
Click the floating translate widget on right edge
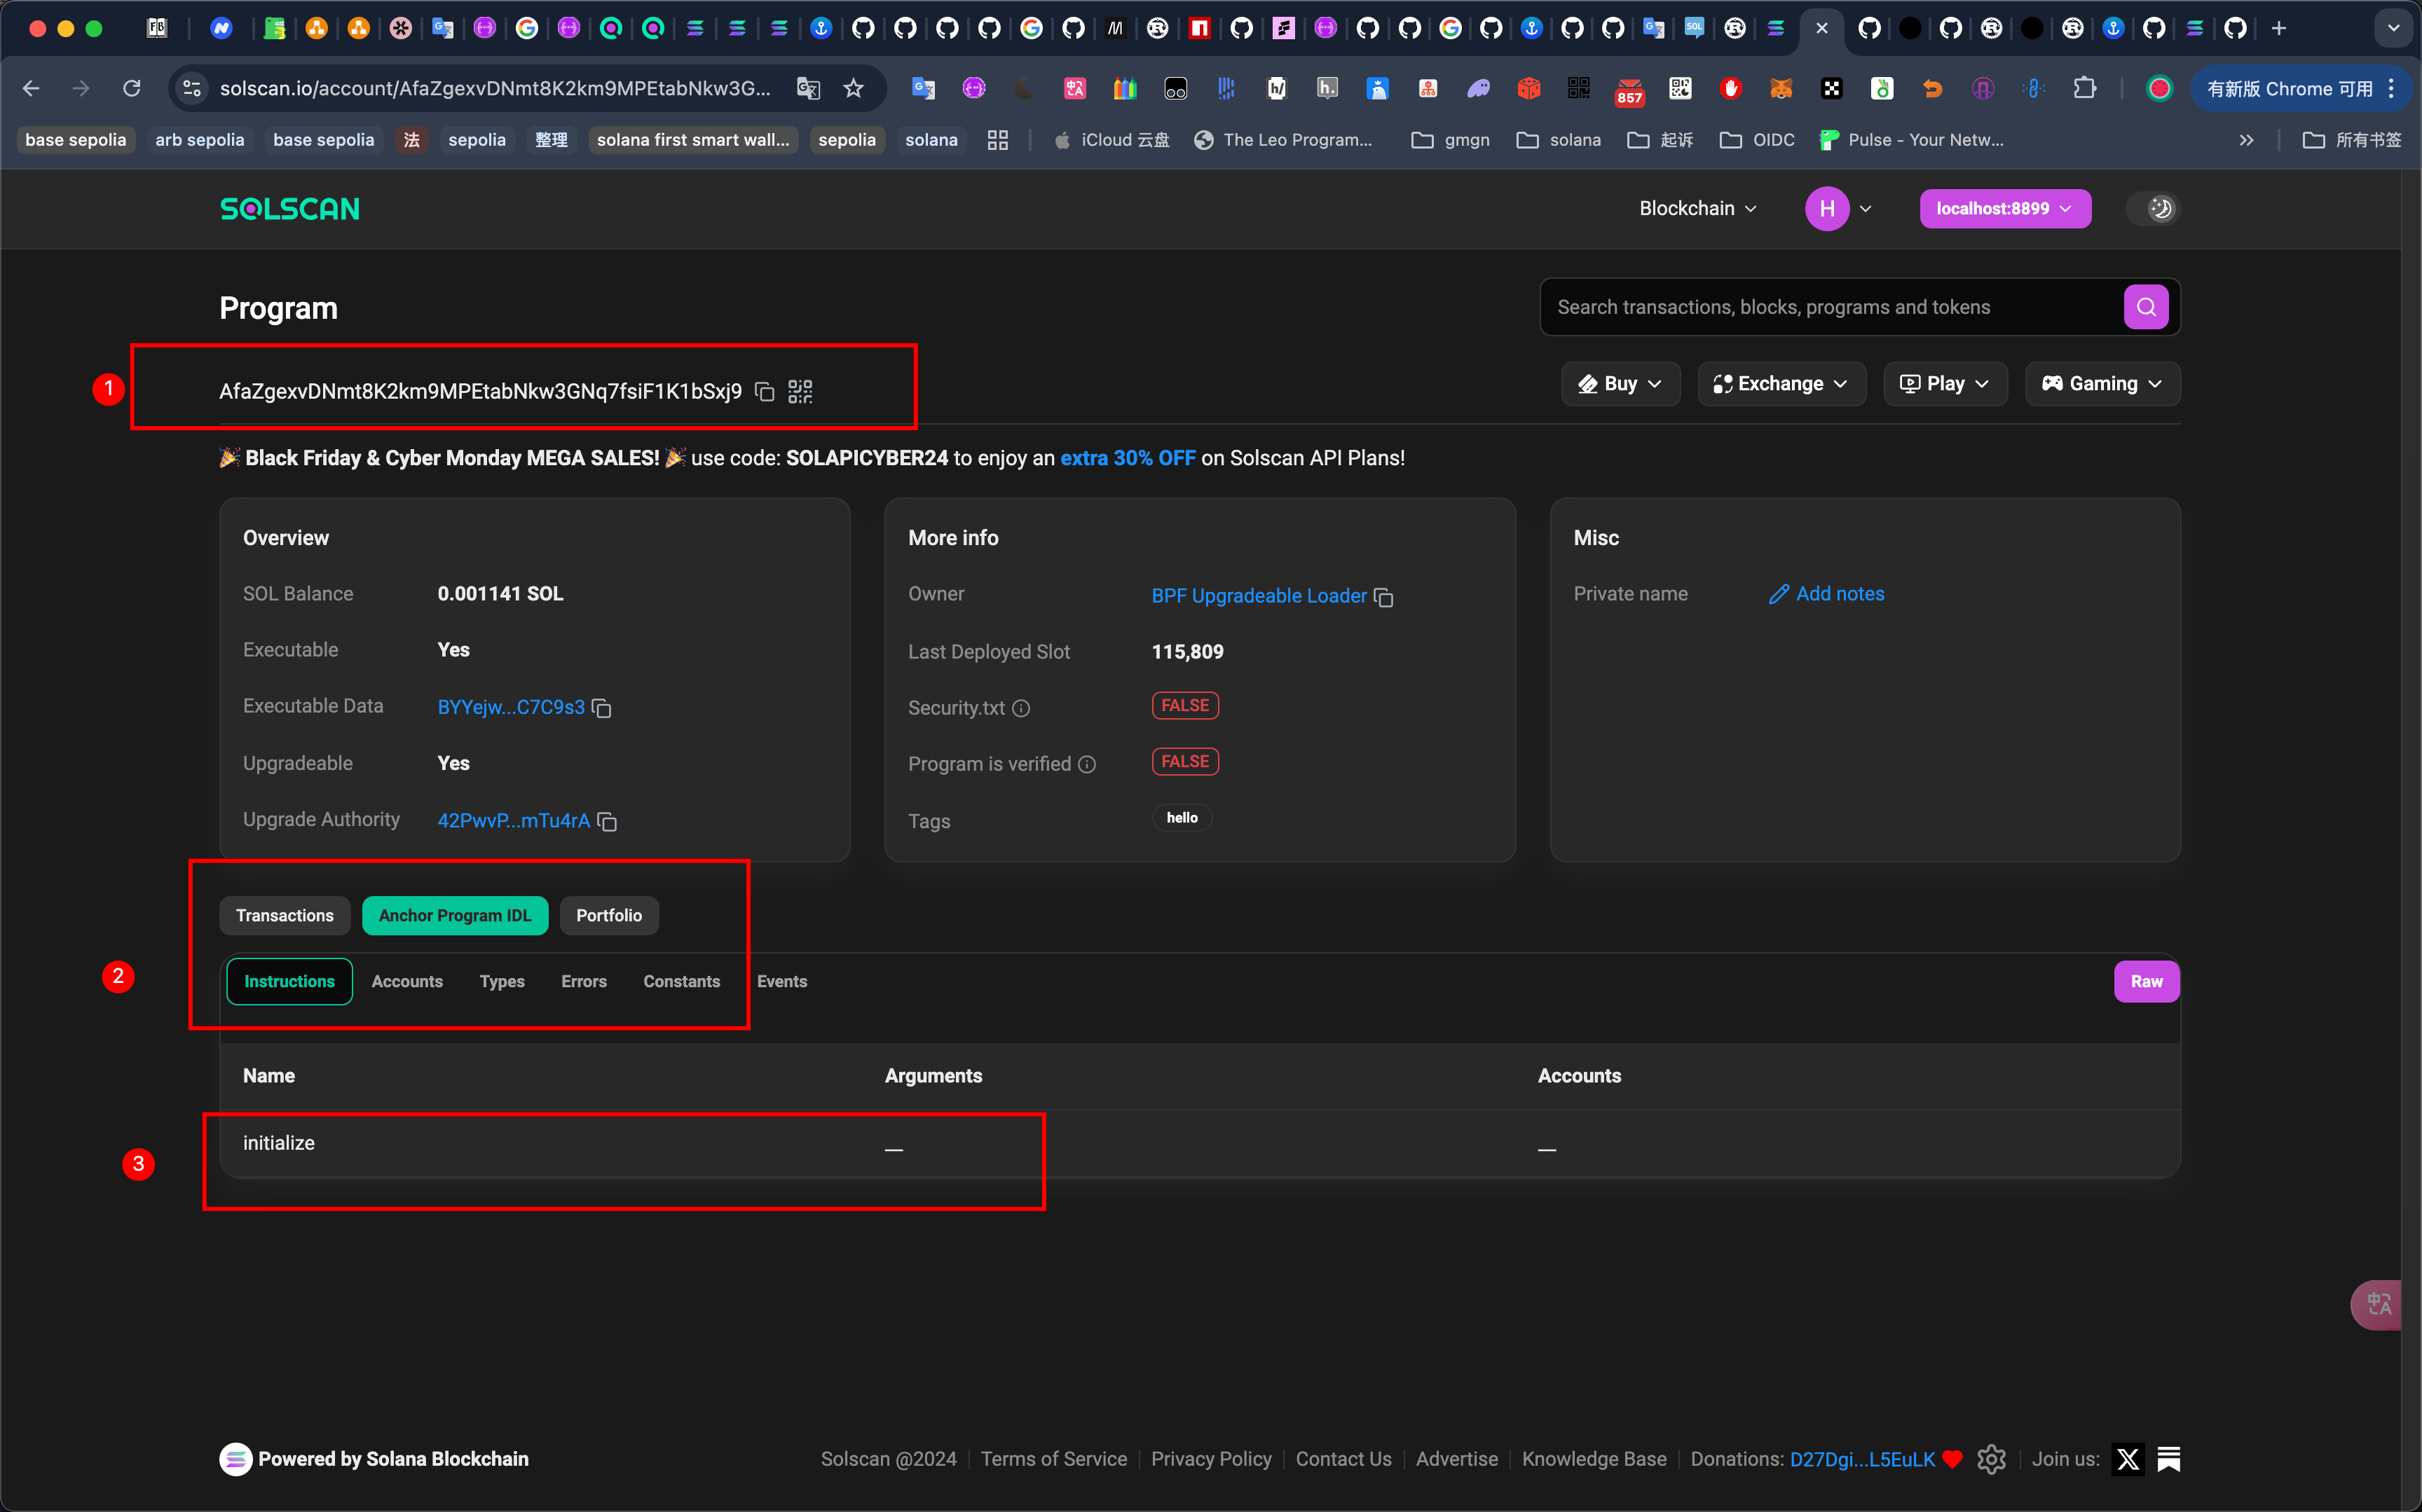(2378, 1304)
